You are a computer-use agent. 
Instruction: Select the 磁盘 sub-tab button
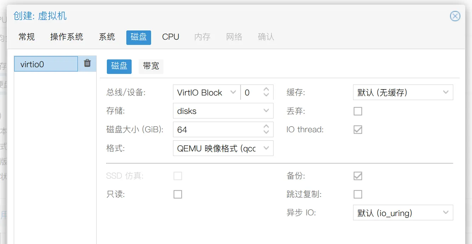(x=119, y=66)
